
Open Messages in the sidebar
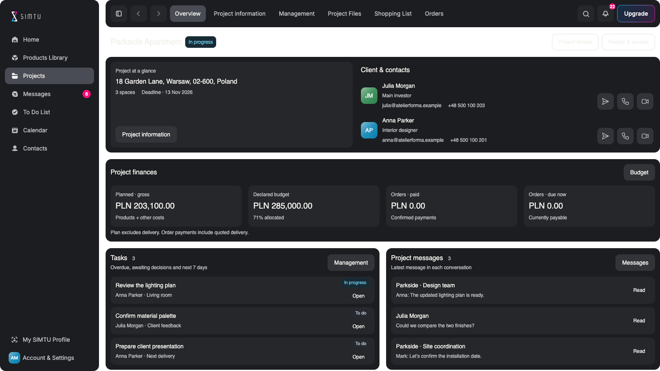(49, 94)
